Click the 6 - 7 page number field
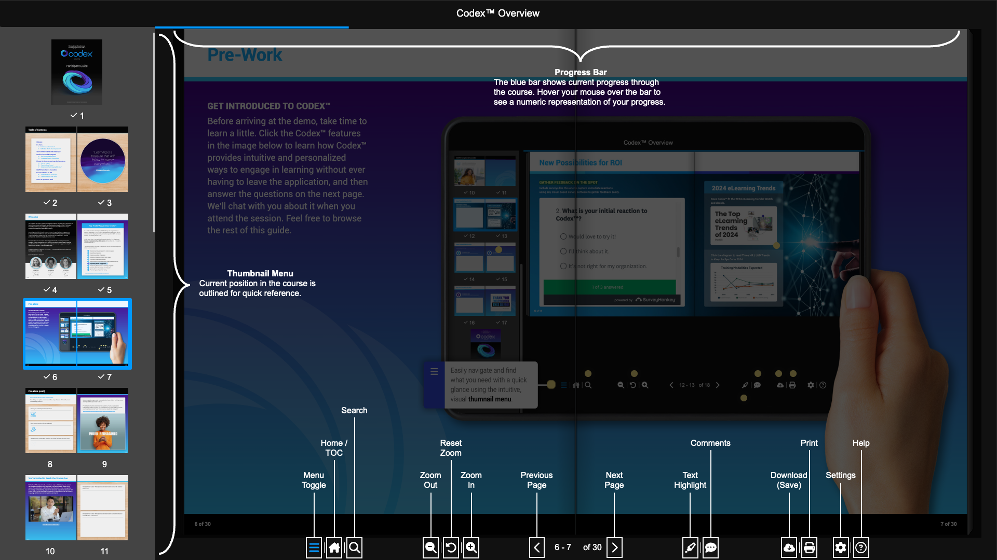Viewport: 997px width, 560px height. [562, 548]
